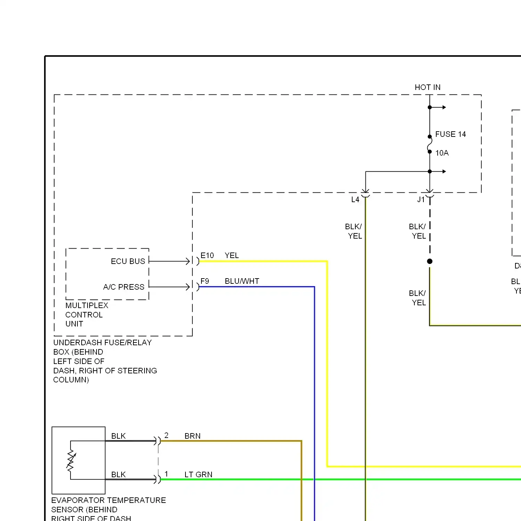Image resolution: width=521 pixels, height=521 pixels.
Task: Click the YEL wire color label
Action: coord(232,255)
